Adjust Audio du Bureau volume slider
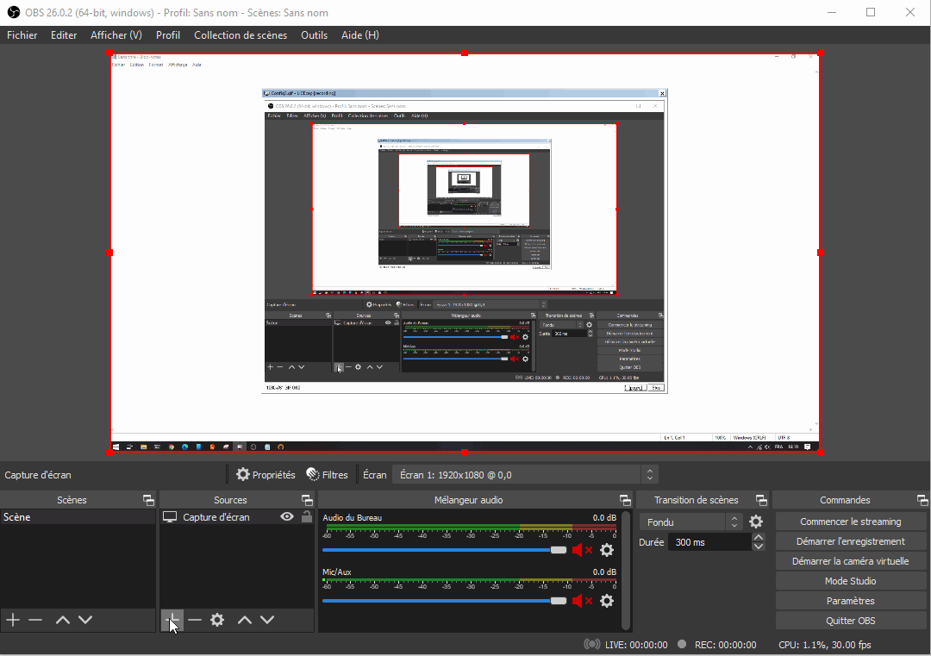The image size is (931, 656). pyautogui.click(x=445, y=550)
